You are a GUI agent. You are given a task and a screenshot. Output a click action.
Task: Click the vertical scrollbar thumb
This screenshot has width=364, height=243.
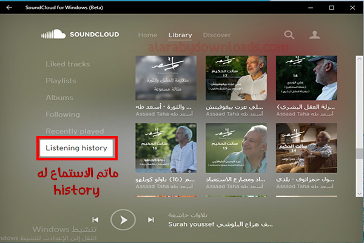click(359, 154)
